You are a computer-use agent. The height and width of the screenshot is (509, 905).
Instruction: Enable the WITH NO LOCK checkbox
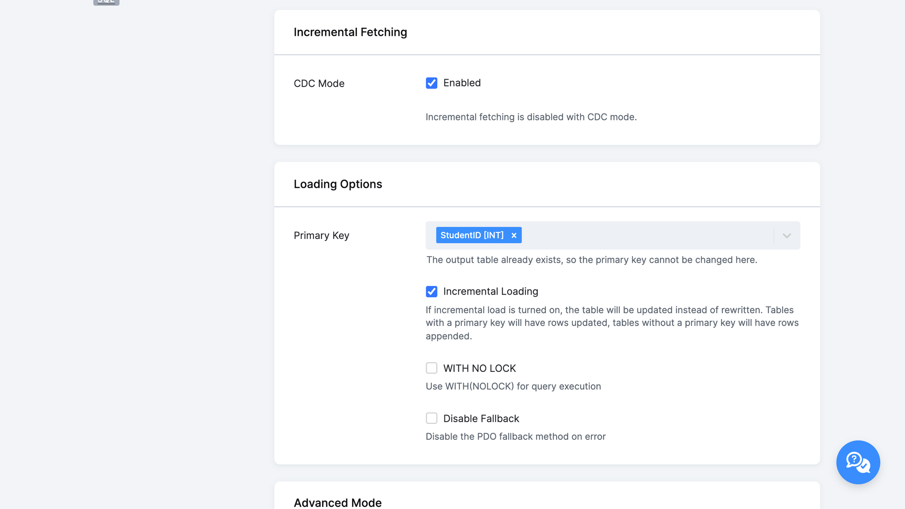click(x=431, y=368)
